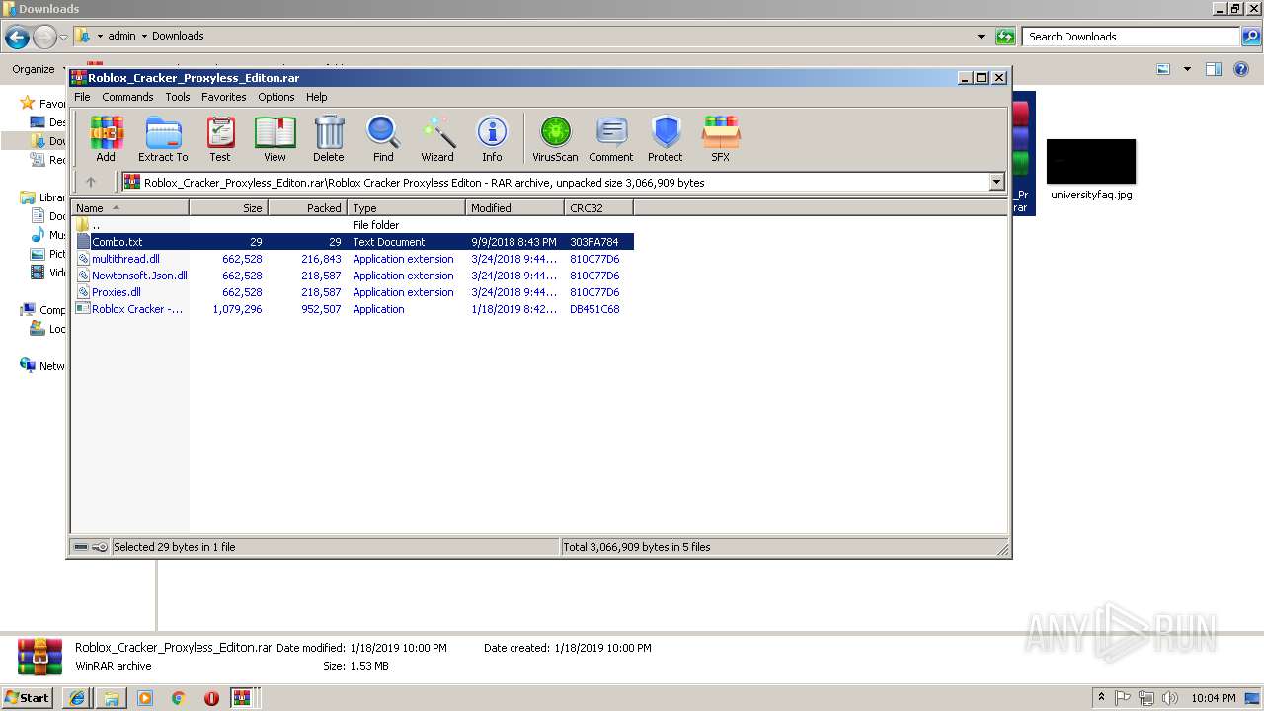Click the disk drive icon in WinRAR status bar
Image resolution: width=1264 pixels, height=711 pixels.
[81, 547]
